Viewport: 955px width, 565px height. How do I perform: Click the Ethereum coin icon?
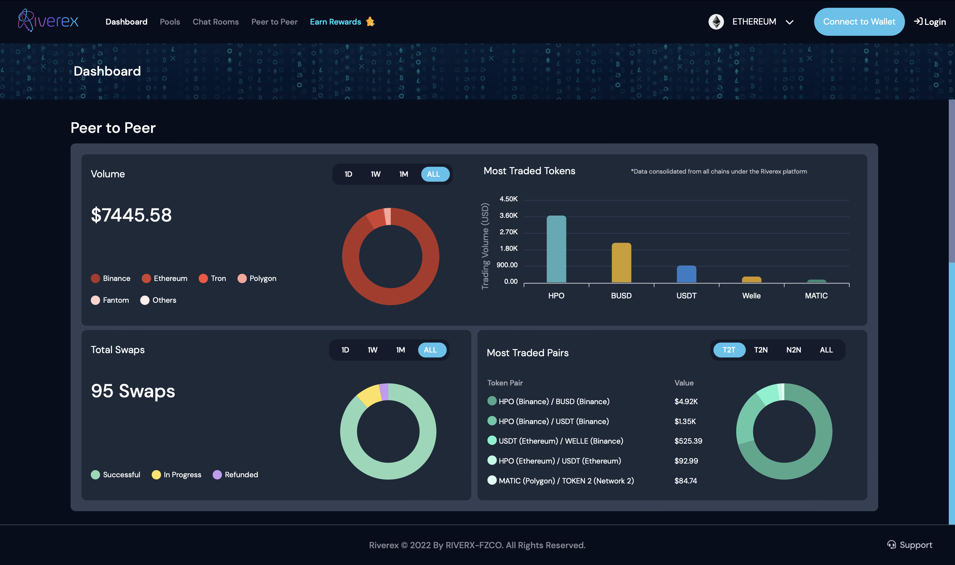716,22
